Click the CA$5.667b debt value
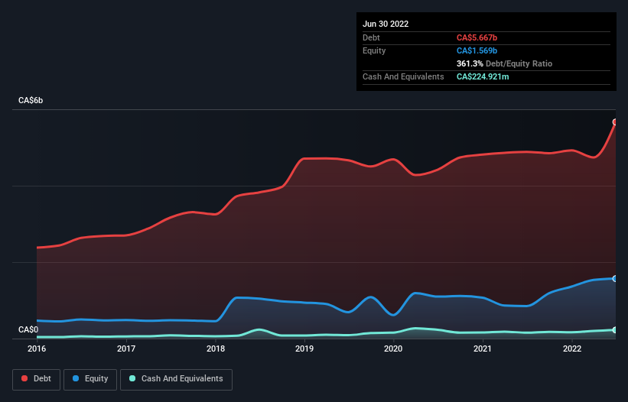This screenshot has height=402, width=628. [477, 37]
